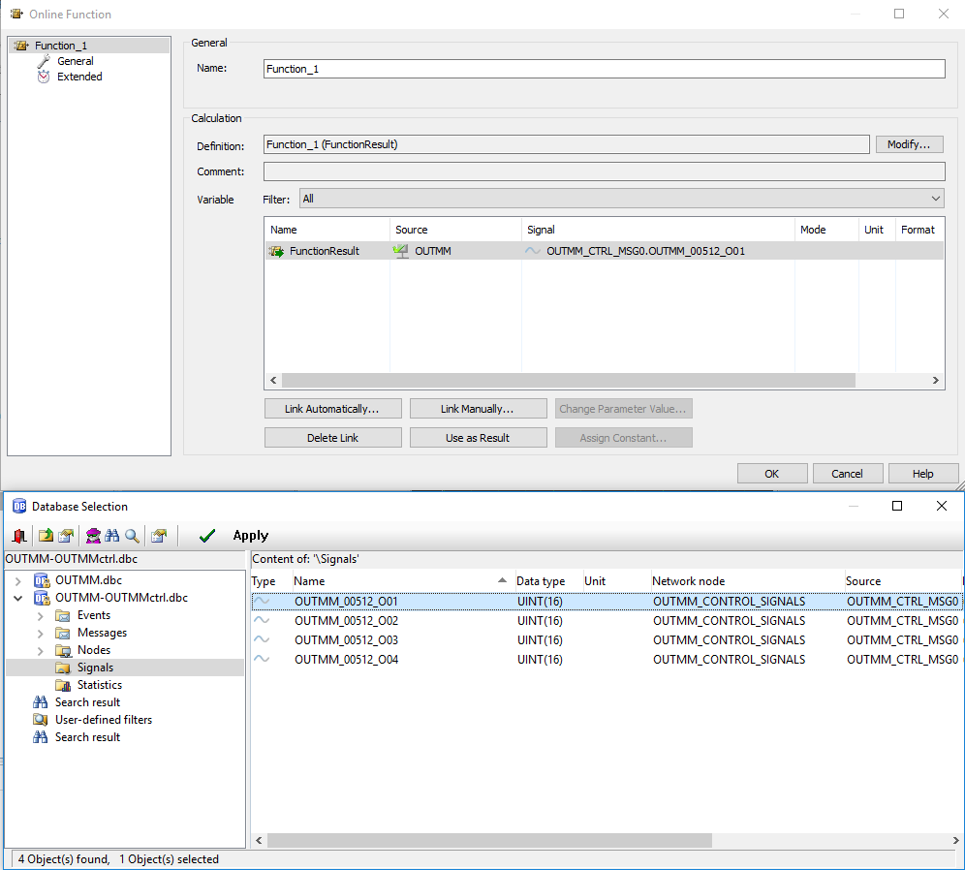Screen dimensions: 965x870
Task: Click the OUTMM-OUTMMctrl.dbc database icon in the tree
Action: (x=42, y=598)
